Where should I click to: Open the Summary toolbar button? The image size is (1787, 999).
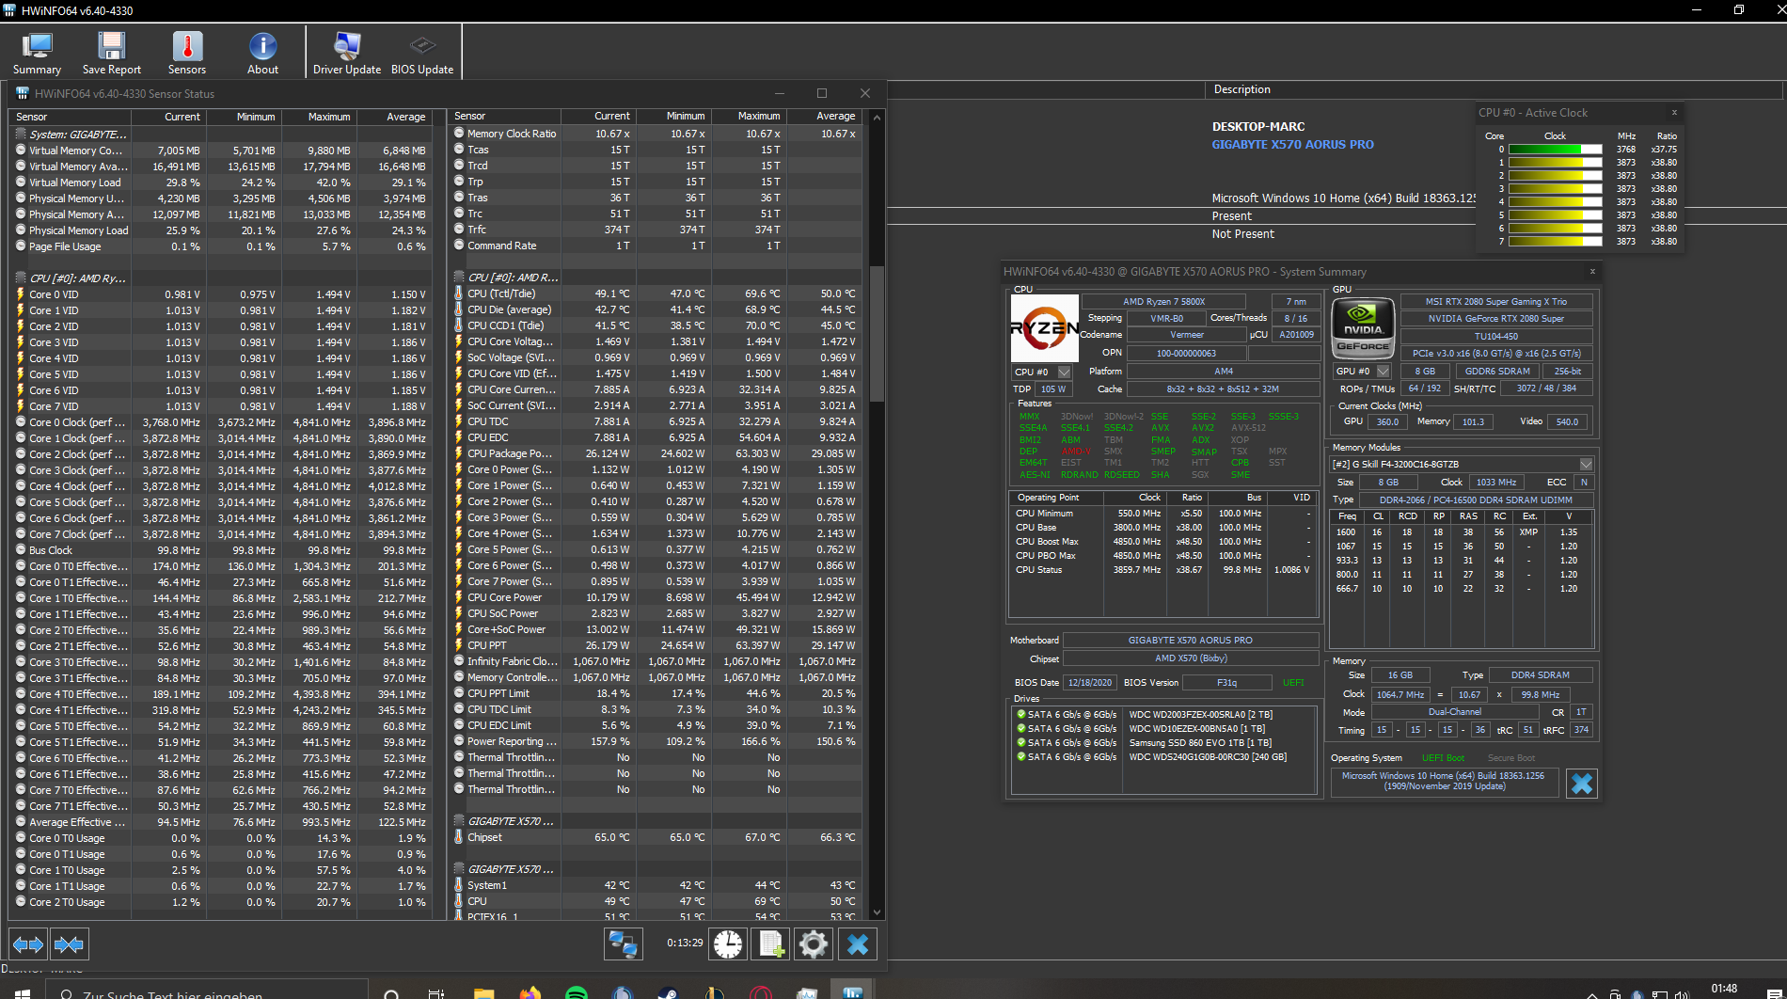[x=37, y=54]
